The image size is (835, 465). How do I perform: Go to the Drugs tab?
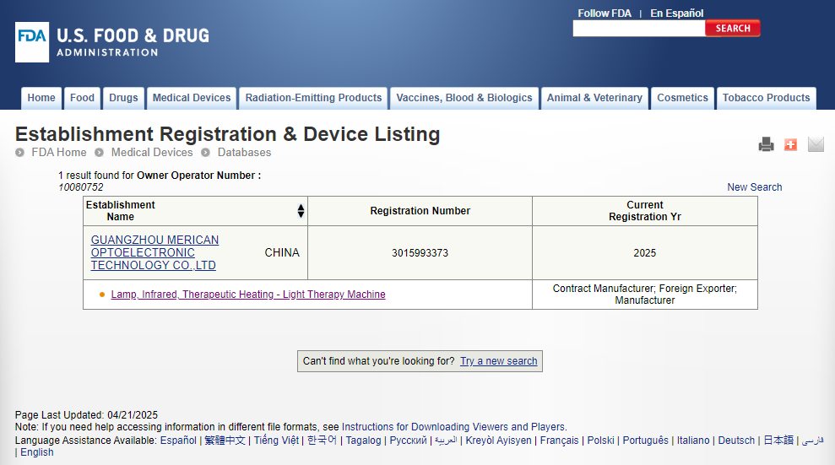123,98
